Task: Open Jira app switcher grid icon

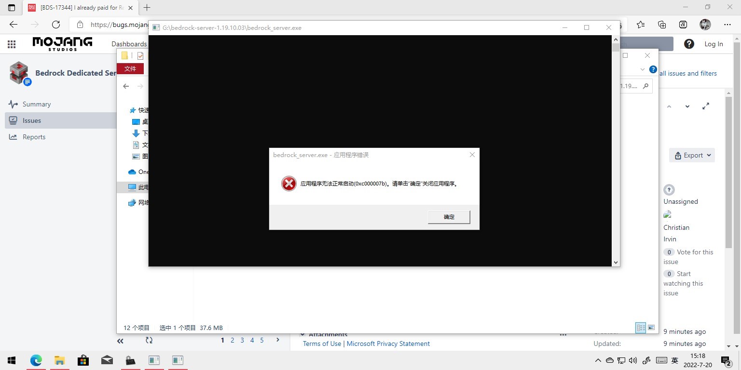Action: click(x=12, y=44)
